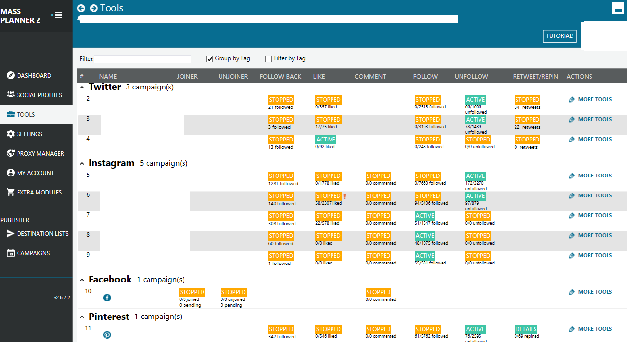Open MORE TOOLS for row 4

coord(595,139)
